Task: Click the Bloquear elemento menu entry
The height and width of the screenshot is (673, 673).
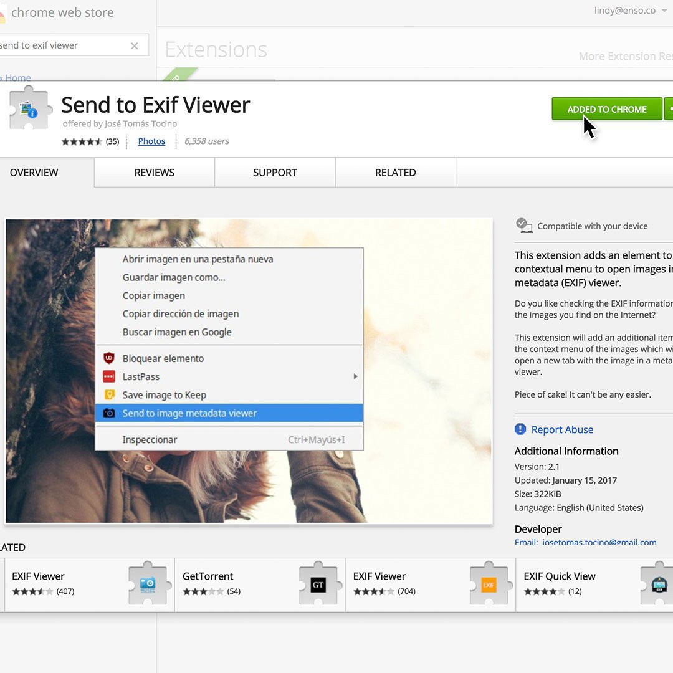Action: tap(229, 358)
